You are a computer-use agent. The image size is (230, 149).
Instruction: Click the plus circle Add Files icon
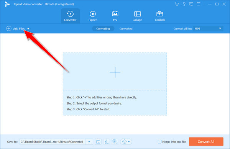click(9, 29)
